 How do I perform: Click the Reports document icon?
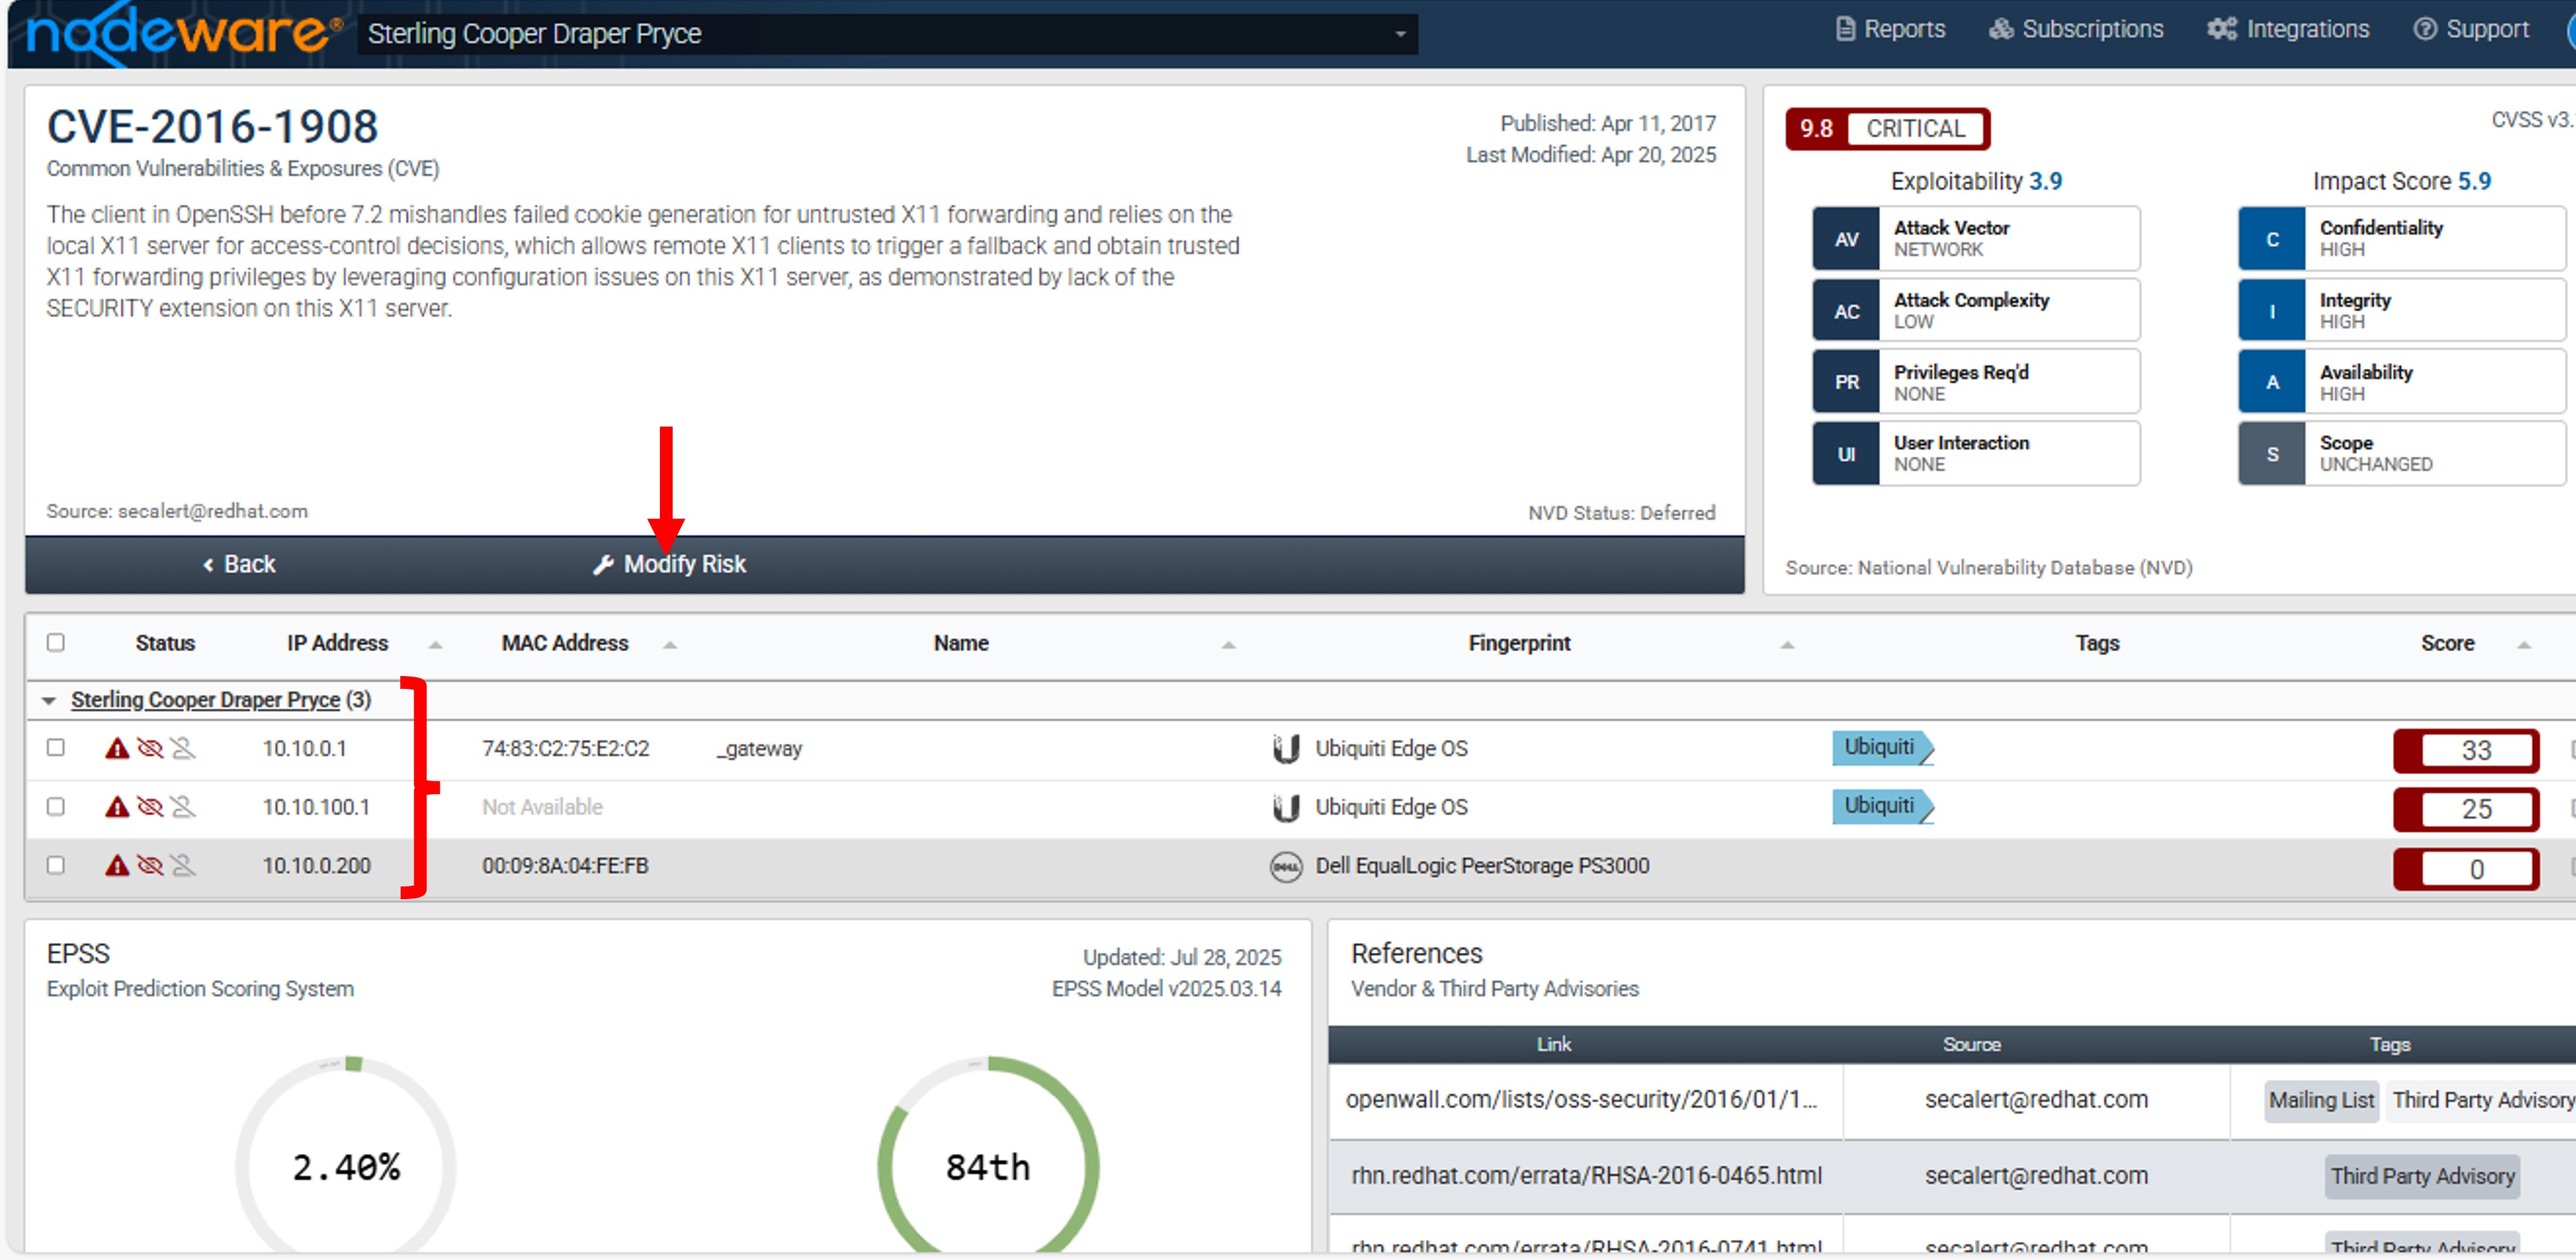[1845, 29]
